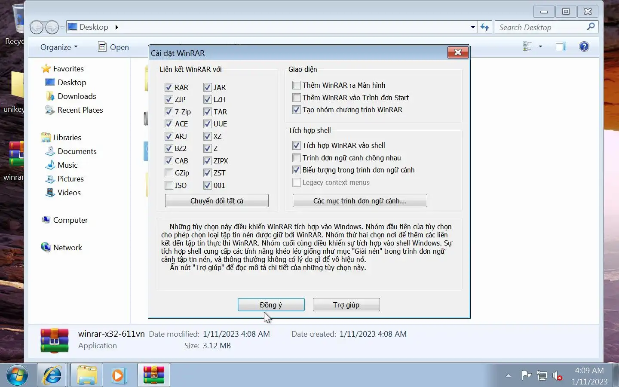Open Recent Places in navigation pane

tap(74, 110)
